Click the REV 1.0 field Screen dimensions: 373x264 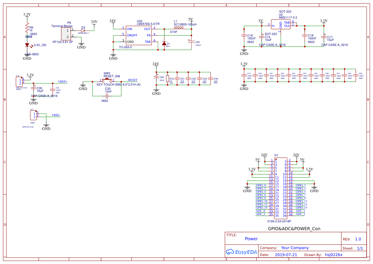click(357, 239)
